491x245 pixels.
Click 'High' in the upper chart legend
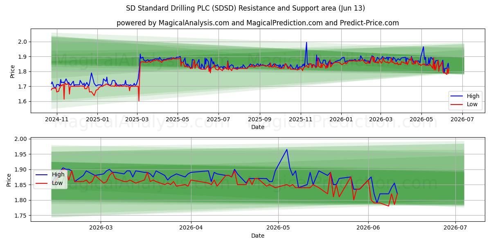[x=473, y=96]
